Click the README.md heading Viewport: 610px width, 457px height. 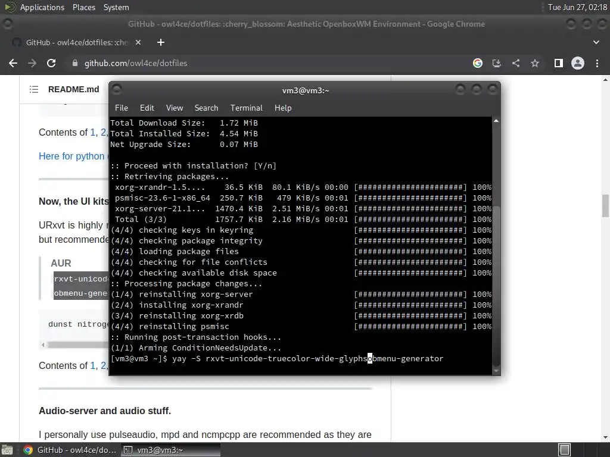click(73, 89)
